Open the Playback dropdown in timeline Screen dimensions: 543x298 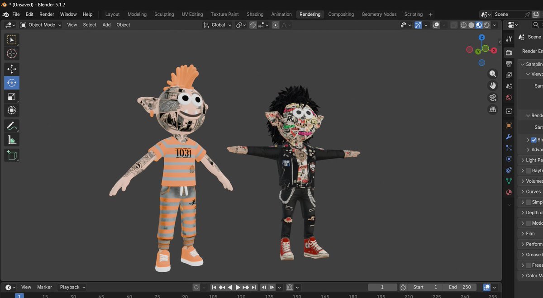point(72,287)
